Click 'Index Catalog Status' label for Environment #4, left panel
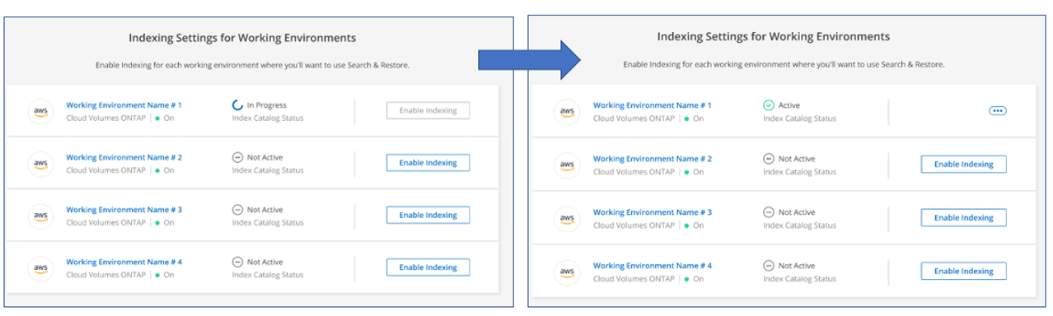The image size is (1053, 316). pyautogui.click(x=267, y=275)
